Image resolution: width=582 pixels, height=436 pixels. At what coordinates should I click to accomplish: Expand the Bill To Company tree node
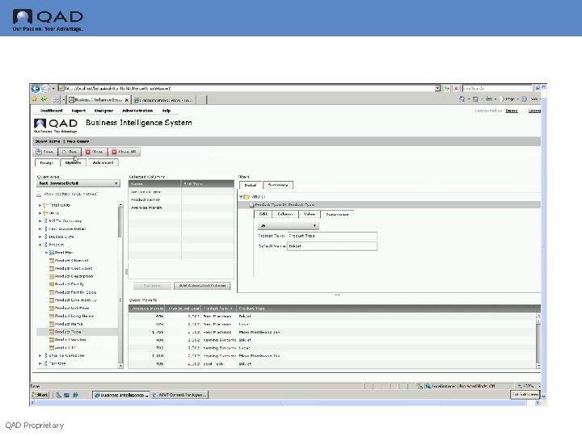[40, 220]
